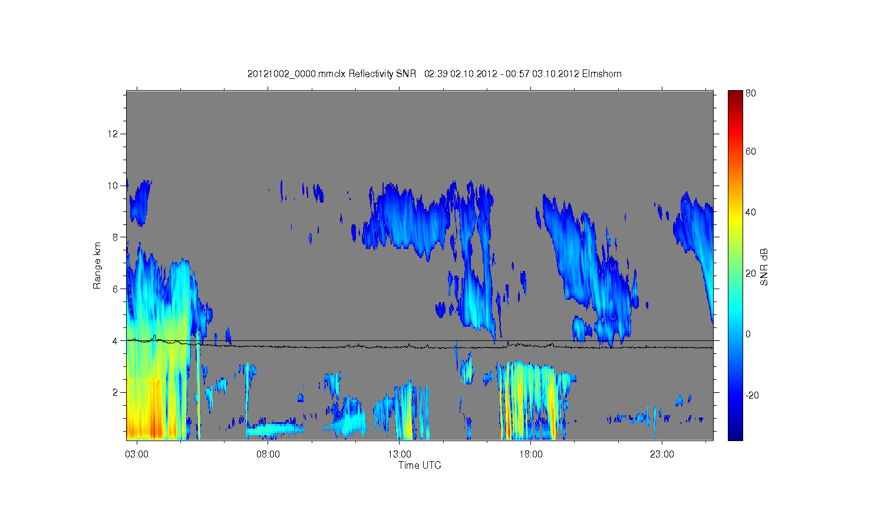Click the '80' colorbar label
The width and height of the screenshot is (884, 530).
tap(751, 93)
